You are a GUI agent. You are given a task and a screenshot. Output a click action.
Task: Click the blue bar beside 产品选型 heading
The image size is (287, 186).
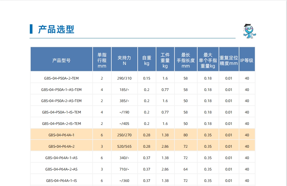[x=31, y=29]
